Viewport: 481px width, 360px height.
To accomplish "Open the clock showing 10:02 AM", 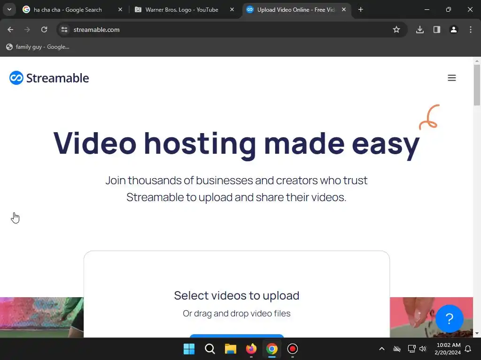I will (448, 349).
